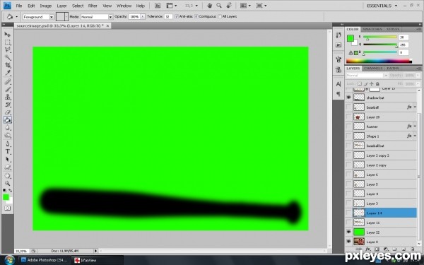Screen dimensions: 424x265
Task: Switch to the Paths tab
Action: [393, 69]
